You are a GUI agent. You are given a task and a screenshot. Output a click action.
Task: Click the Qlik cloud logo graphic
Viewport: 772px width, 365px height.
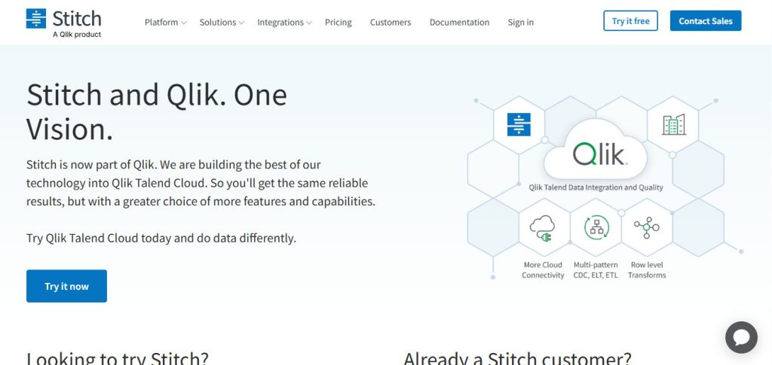click(x=596, y=154)
